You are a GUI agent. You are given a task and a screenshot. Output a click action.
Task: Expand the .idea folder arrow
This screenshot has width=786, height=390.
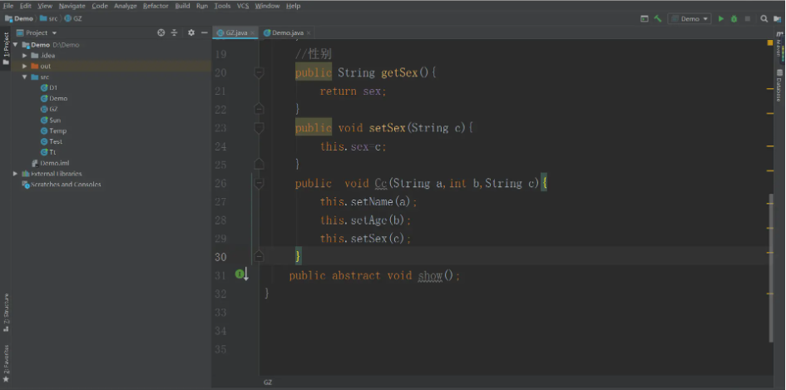(x=25, y=56)
